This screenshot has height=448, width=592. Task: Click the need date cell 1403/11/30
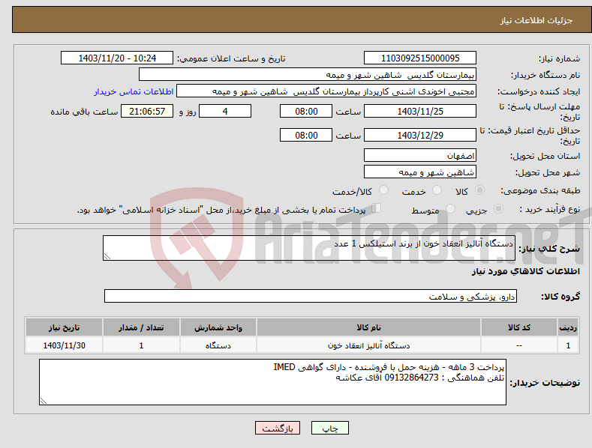coord(65,345)
